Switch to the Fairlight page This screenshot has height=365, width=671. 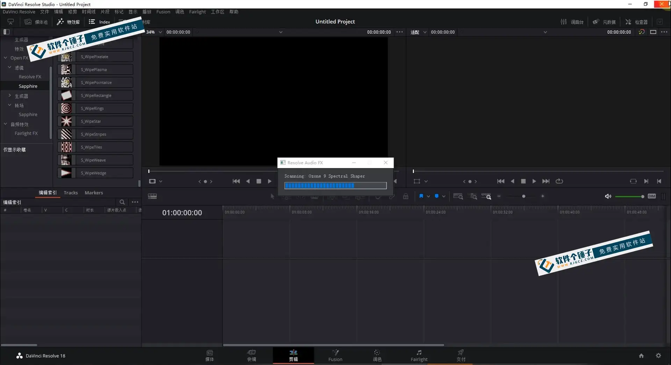[x=419, y=356]
